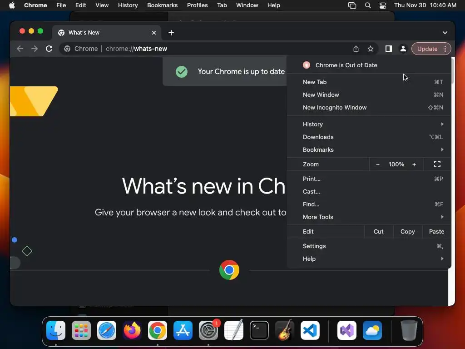Screen dimensions: 465x349
Task: Open the Profiles menu in menu bar
Action: pyautogui.click(x=197, y=5)
